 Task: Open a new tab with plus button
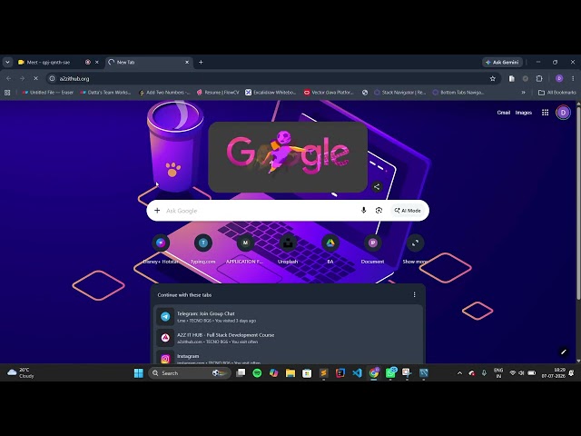click(201, 63)
